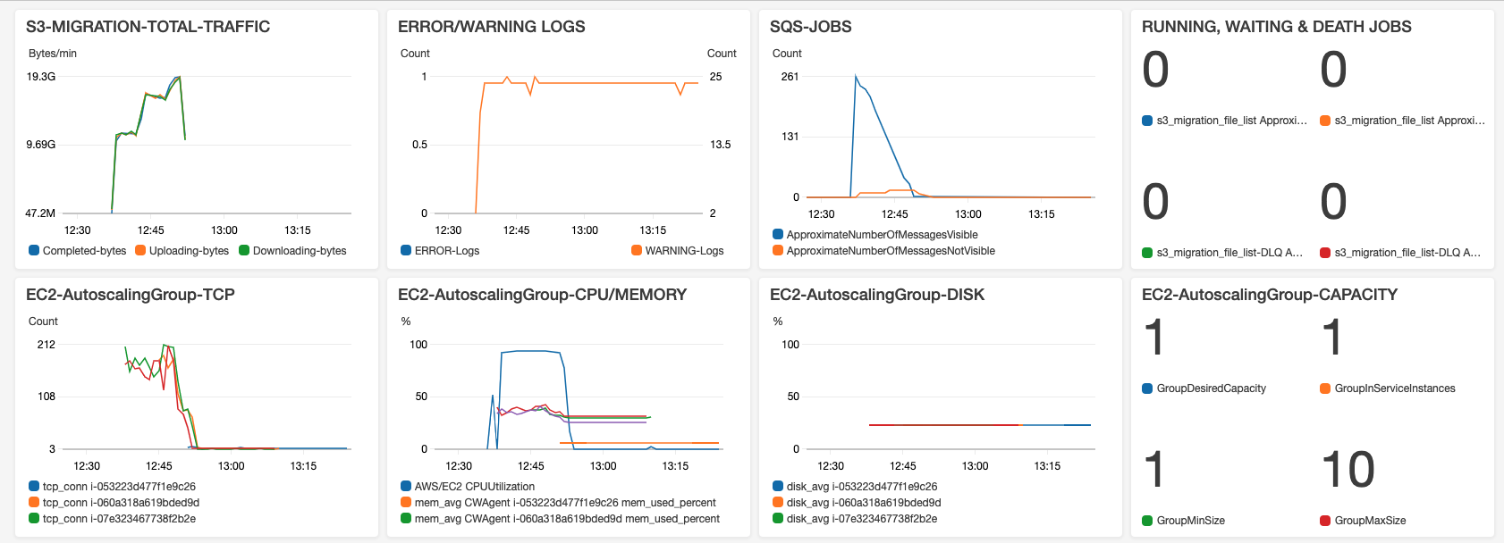Select the ApproximateNumberOfMessagesVisible legend label
The height and width of the screenshot is (543, 1504).
pos(882,235)
